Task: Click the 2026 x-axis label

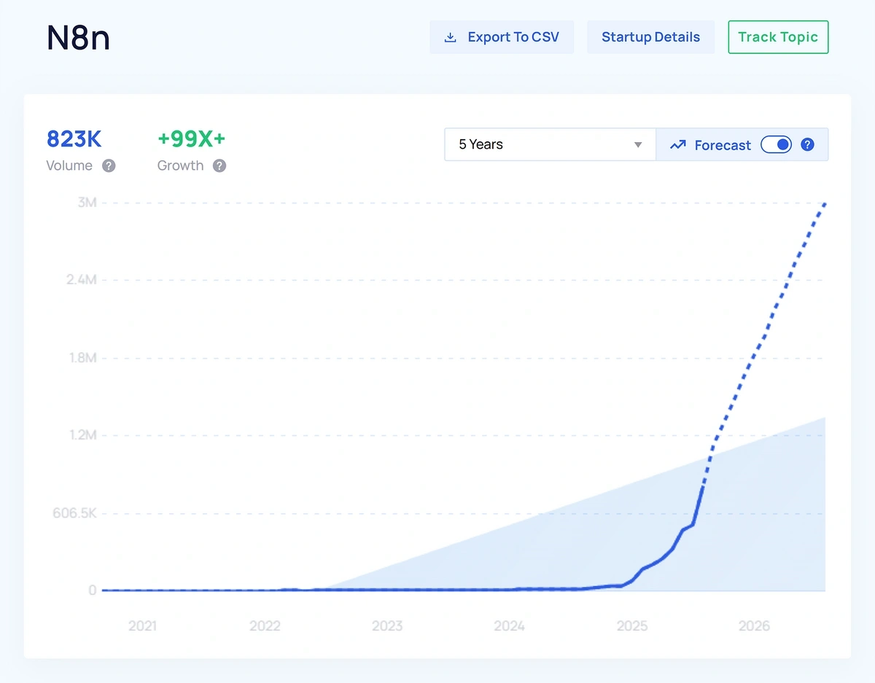Action: (754, 626)
